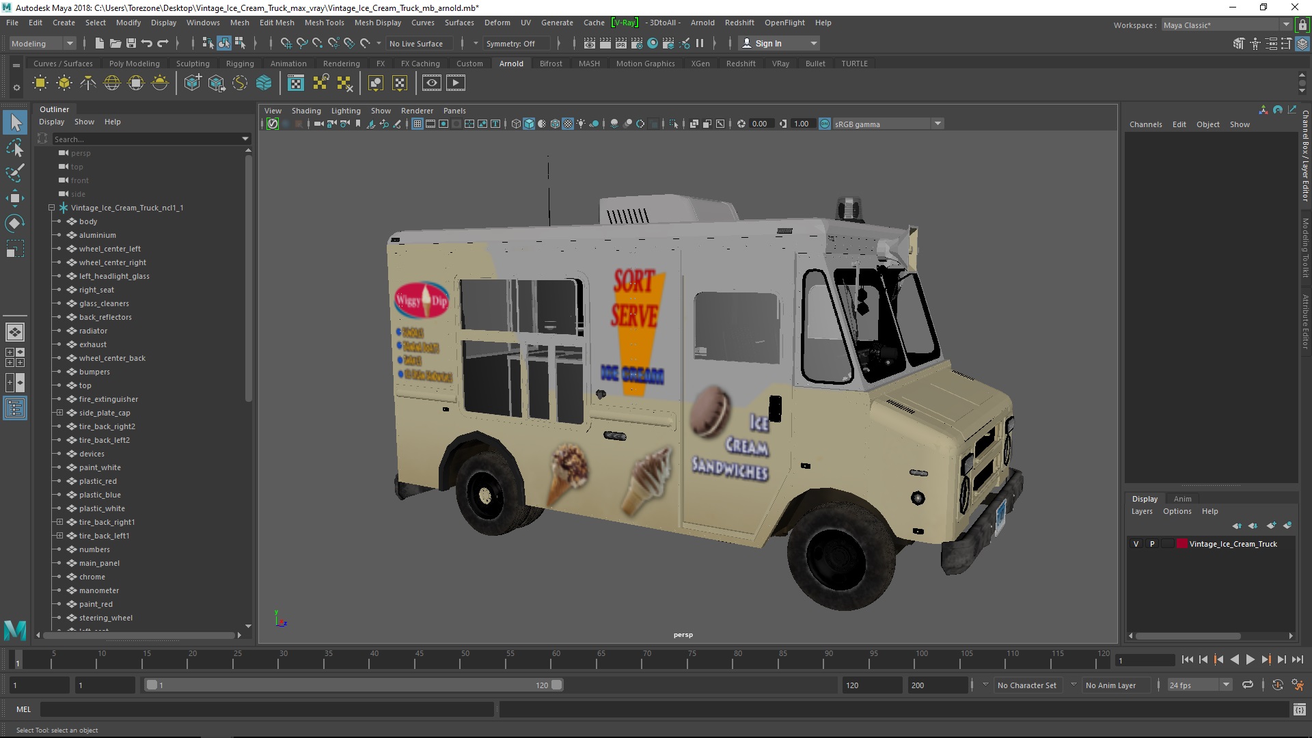This screenshot has width=1312, height=738.
Task: Open the Arnold RenderView shelf icon
Action: pos(431,83)
